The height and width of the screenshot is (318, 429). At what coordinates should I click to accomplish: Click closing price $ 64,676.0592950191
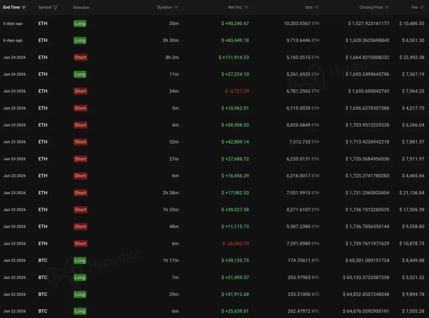coord(366,311)
